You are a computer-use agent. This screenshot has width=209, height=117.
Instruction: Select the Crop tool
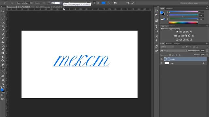3,26
